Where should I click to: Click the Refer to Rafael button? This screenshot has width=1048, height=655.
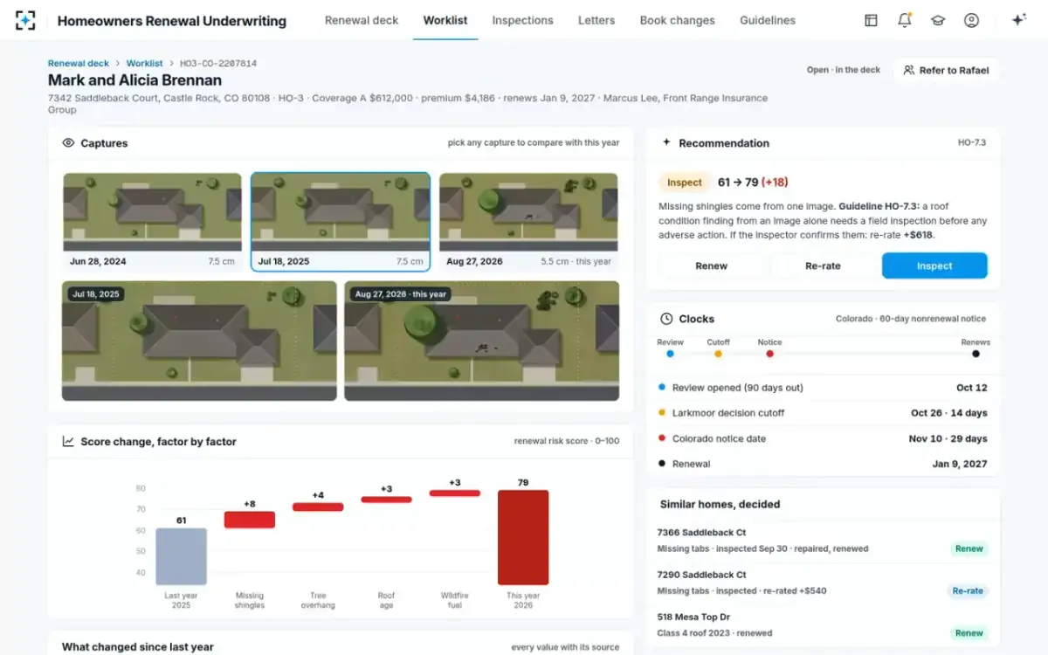pyautogui.click(x=946, y=70)
